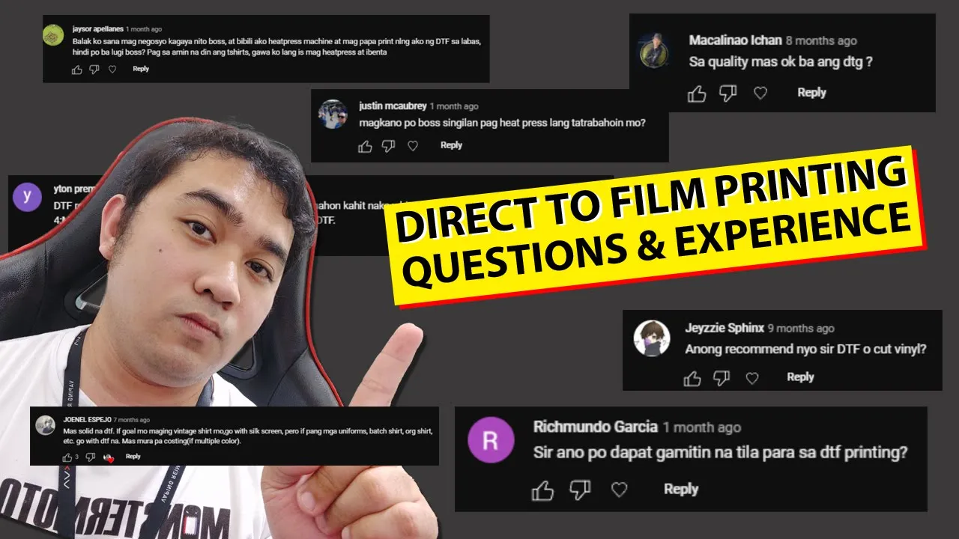
Task: Open Macalinao Ichan channel name link
Action: click(735, 40)
